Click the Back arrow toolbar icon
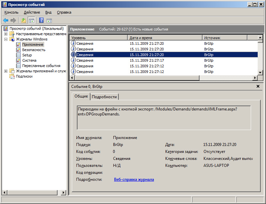The height and width of the screenshot is (204, 266). click(6, 20)
